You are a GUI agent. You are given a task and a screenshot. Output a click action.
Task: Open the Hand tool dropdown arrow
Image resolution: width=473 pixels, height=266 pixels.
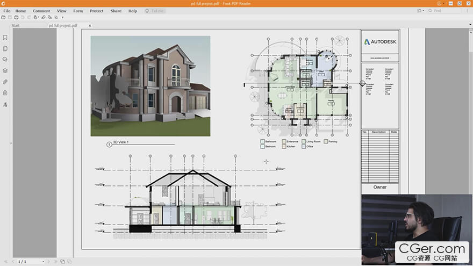pos(37,17)
